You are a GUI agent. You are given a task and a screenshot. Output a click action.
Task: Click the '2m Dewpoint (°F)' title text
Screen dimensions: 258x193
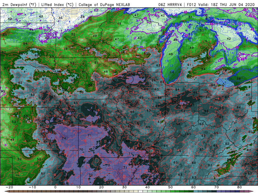(19, 5)
